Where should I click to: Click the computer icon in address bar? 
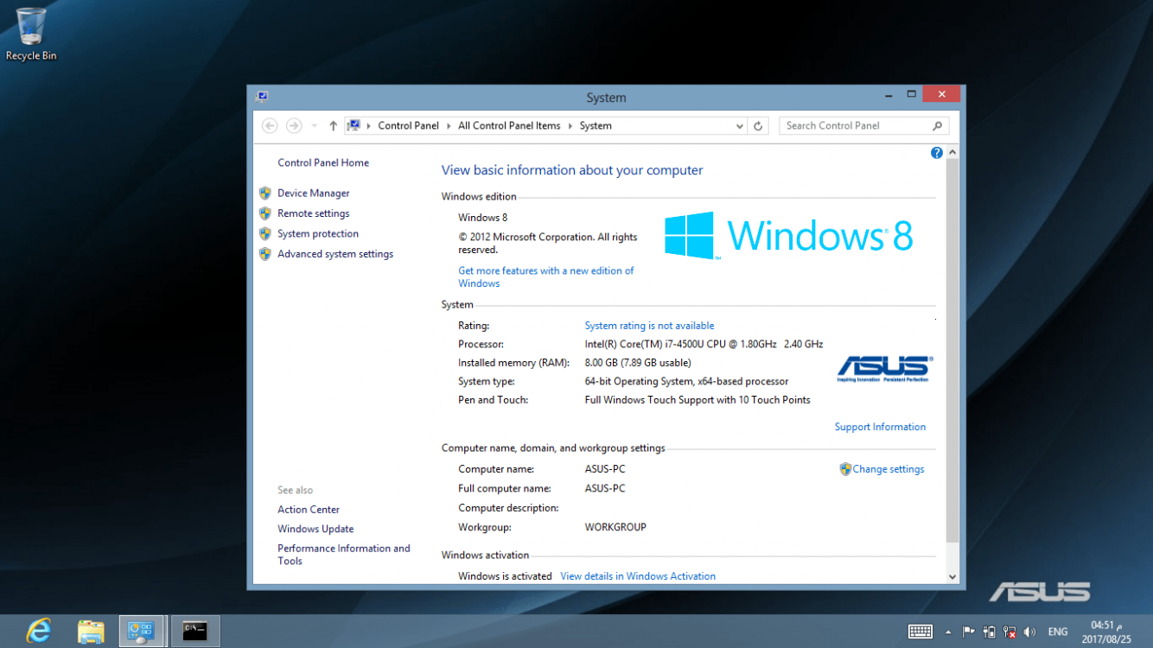click(x=354, y=125)
